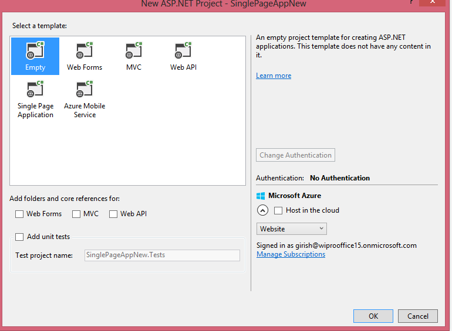452x331 pixels.
Task: Close the New ASP.NET Project dialog
Action: 433,2
